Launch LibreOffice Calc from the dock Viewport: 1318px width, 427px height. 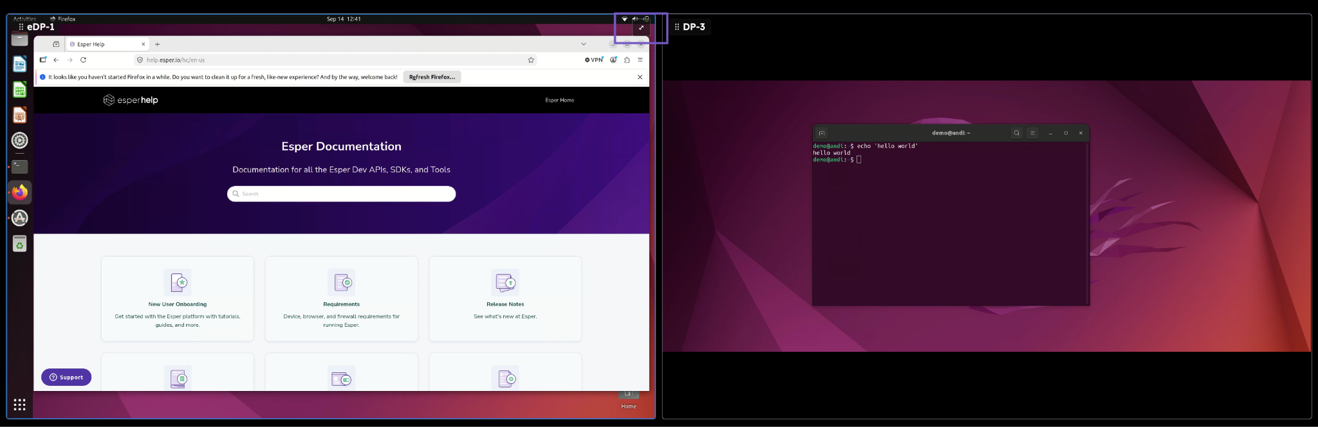[20, 89]
